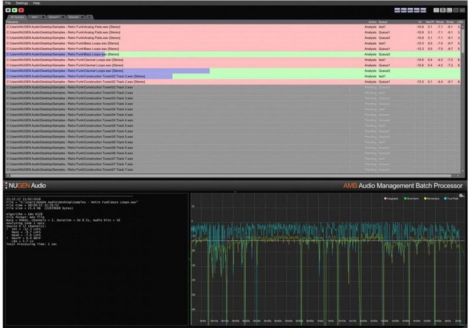
Task: Open the Settings menu
Action: point(22,3)
